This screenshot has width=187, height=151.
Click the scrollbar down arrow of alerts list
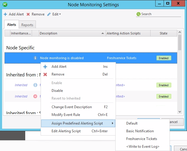(x=180, y=112)
